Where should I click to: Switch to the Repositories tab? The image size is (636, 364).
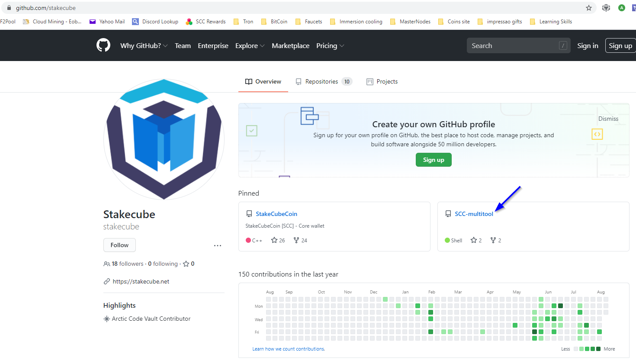pos(324,81)
